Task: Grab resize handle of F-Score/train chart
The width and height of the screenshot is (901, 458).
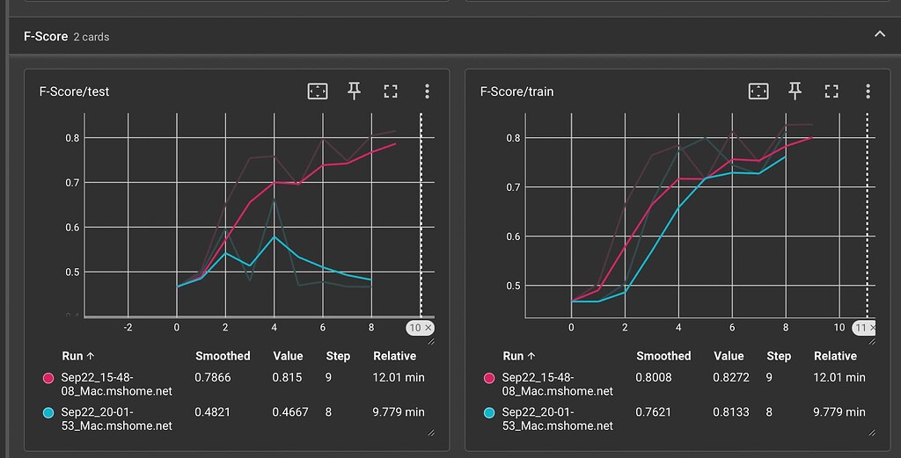Action: (872, 342)
